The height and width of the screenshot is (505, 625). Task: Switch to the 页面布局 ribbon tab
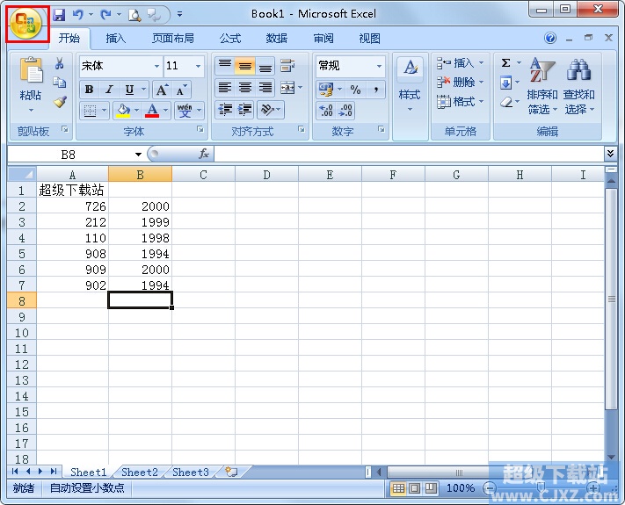173,39
